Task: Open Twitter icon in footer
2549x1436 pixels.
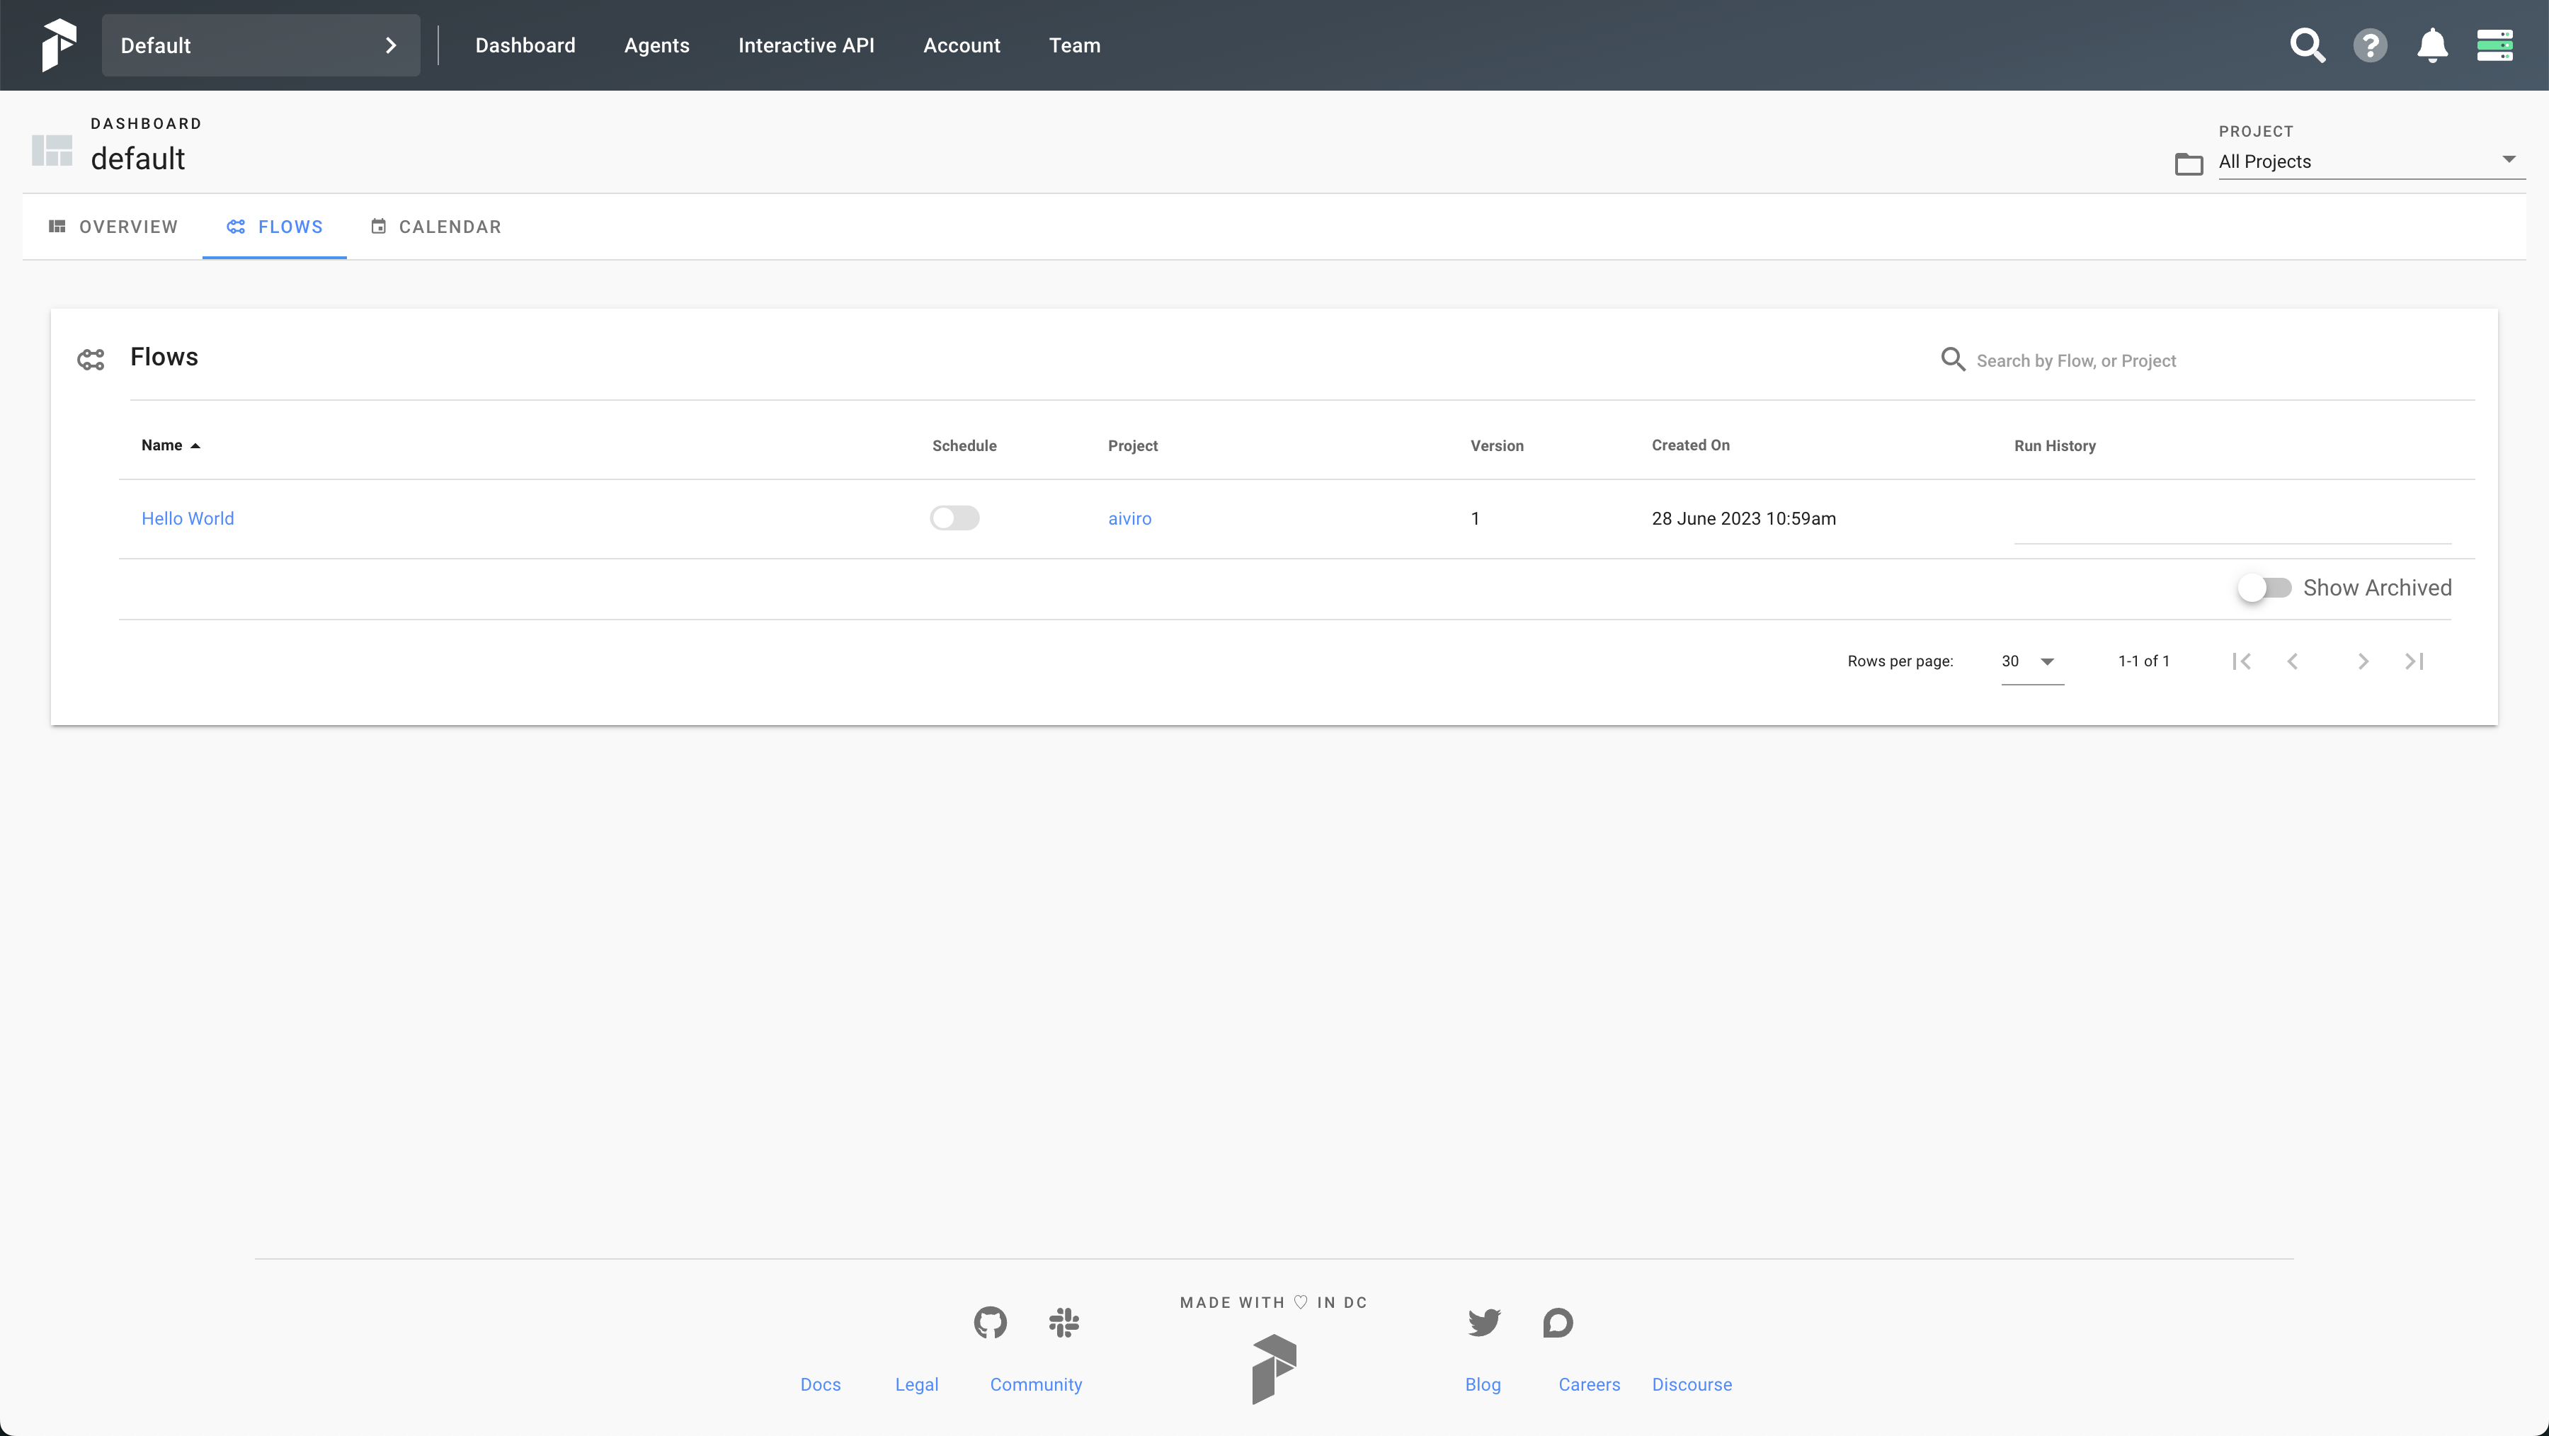Action: pyautogui.click(x=1483, y=1322)
